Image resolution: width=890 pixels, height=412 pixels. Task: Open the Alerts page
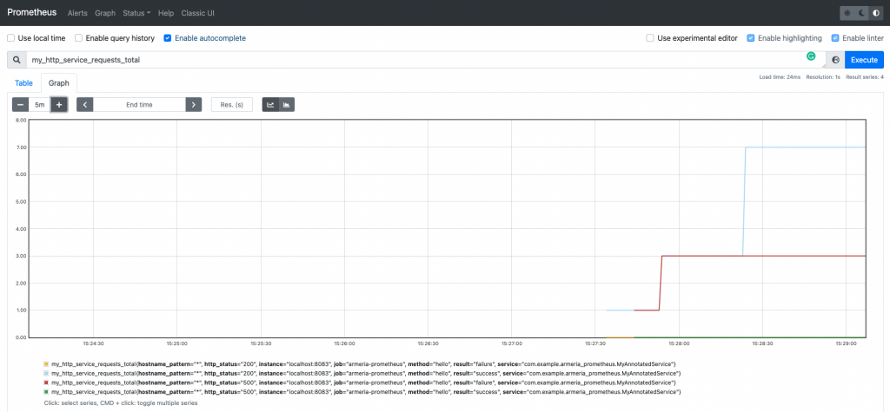pyautogui.click(x=77, y=13)
